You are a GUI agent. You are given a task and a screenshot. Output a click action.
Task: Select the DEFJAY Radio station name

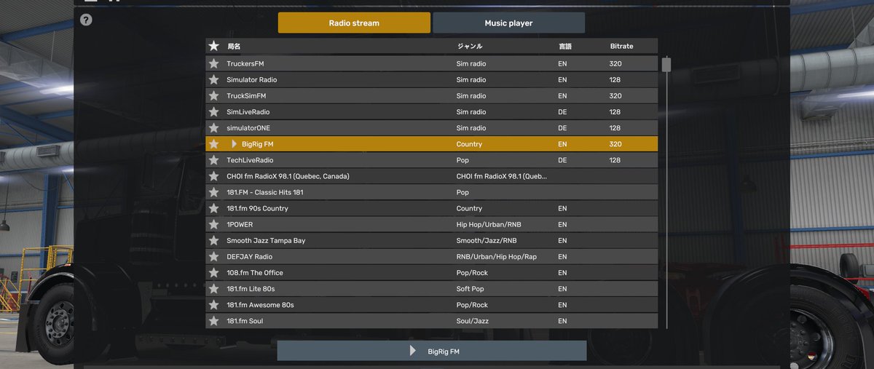point(249,256)
